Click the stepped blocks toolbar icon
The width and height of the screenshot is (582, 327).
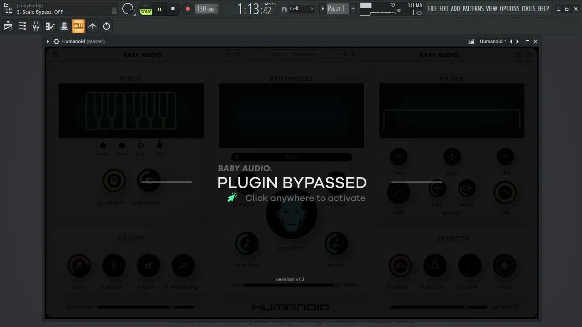click(x=50, y=26)
